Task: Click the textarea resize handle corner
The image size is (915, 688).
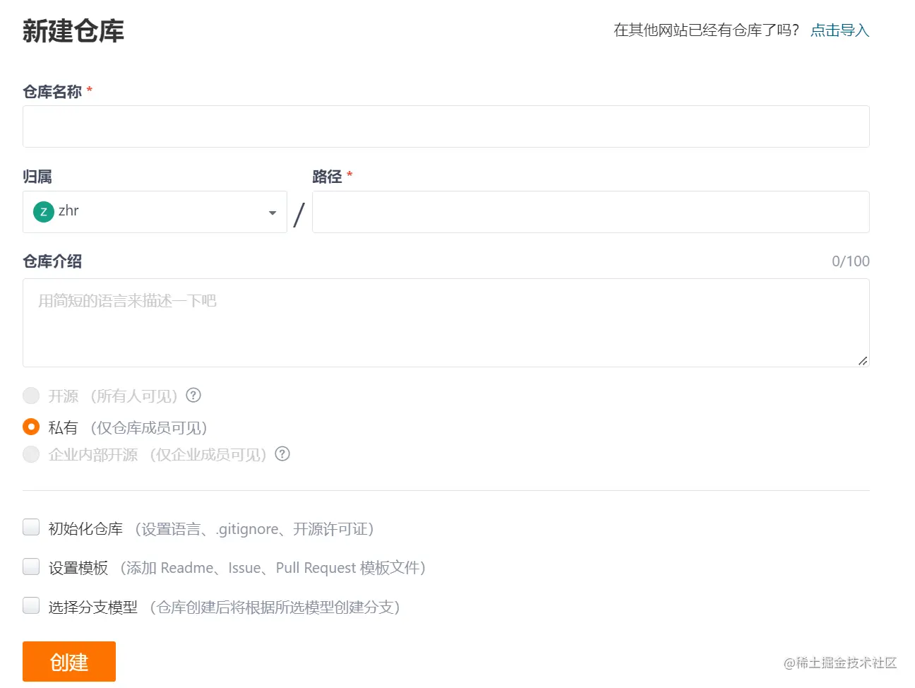Action: click(x=863, y=360)
